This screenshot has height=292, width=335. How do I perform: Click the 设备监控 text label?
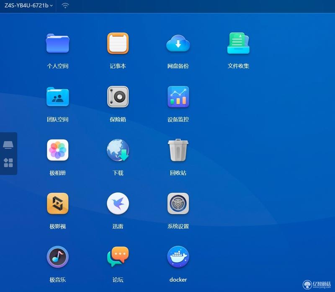click(178, 119)
